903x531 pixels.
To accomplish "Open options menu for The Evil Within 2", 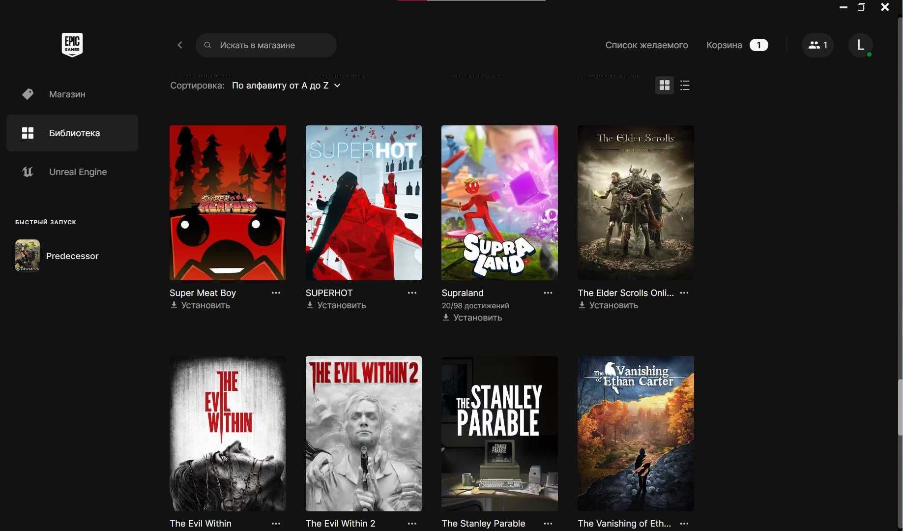I will click(x=412, y=524).
